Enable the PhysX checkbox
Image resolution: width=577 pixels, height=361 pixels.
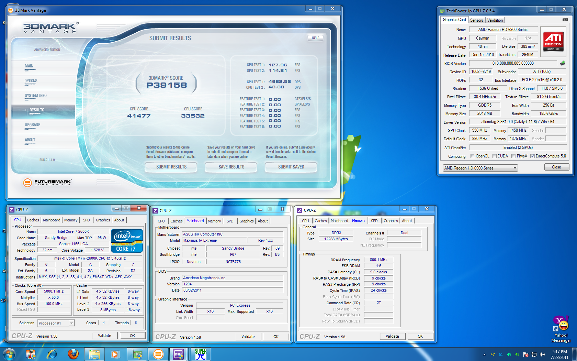coord(513,156)
